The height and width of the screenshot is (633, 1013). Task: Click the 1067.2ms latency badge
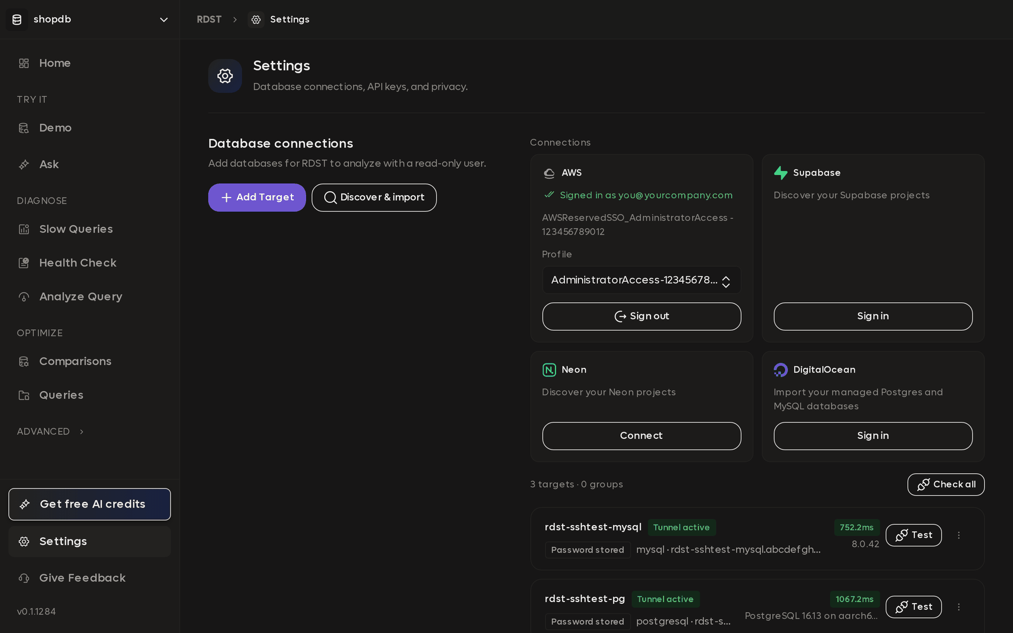tap(855, 599)
